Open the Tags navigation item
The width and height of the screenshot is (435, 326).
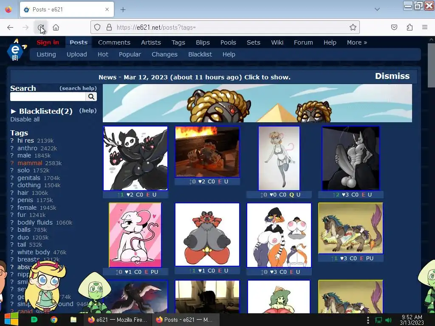tap(178, 42)
